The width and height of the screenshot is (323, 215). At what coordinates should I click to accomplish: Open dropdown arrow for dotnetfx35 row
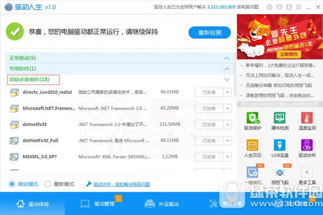(x=227, y=125)
